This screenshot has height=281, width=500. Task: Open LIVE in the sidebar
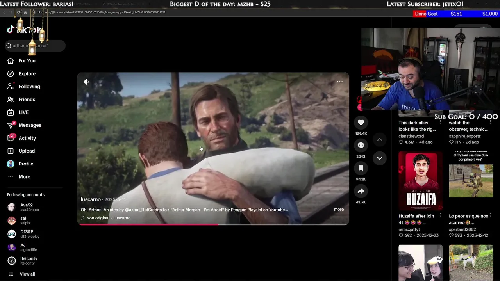point(23,112)
